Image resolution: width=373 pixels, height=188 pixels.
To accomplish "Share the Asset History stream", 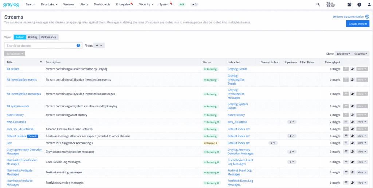I will pos(353,115).
